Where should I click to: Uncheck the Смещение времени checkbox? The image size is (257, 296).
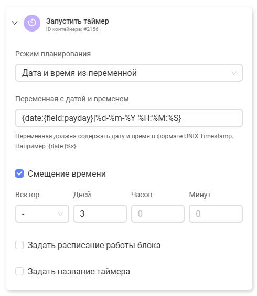[x=19, y=173]
